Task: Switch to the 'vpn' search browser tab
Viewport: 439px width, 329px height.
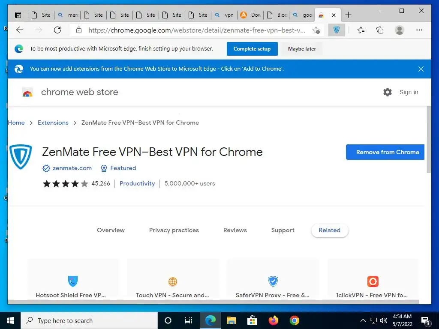Action: pyautogui.click(x=224, y=15)
